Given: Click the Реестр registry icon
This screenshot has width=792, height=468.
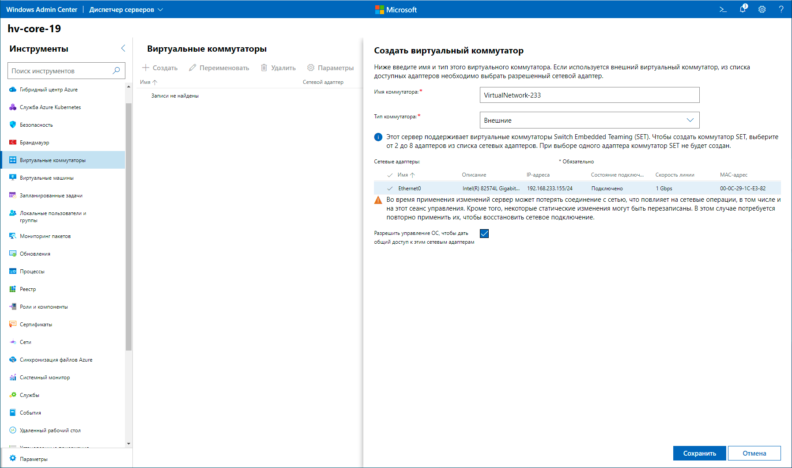Looking at the screenshot, I should 13,289.
